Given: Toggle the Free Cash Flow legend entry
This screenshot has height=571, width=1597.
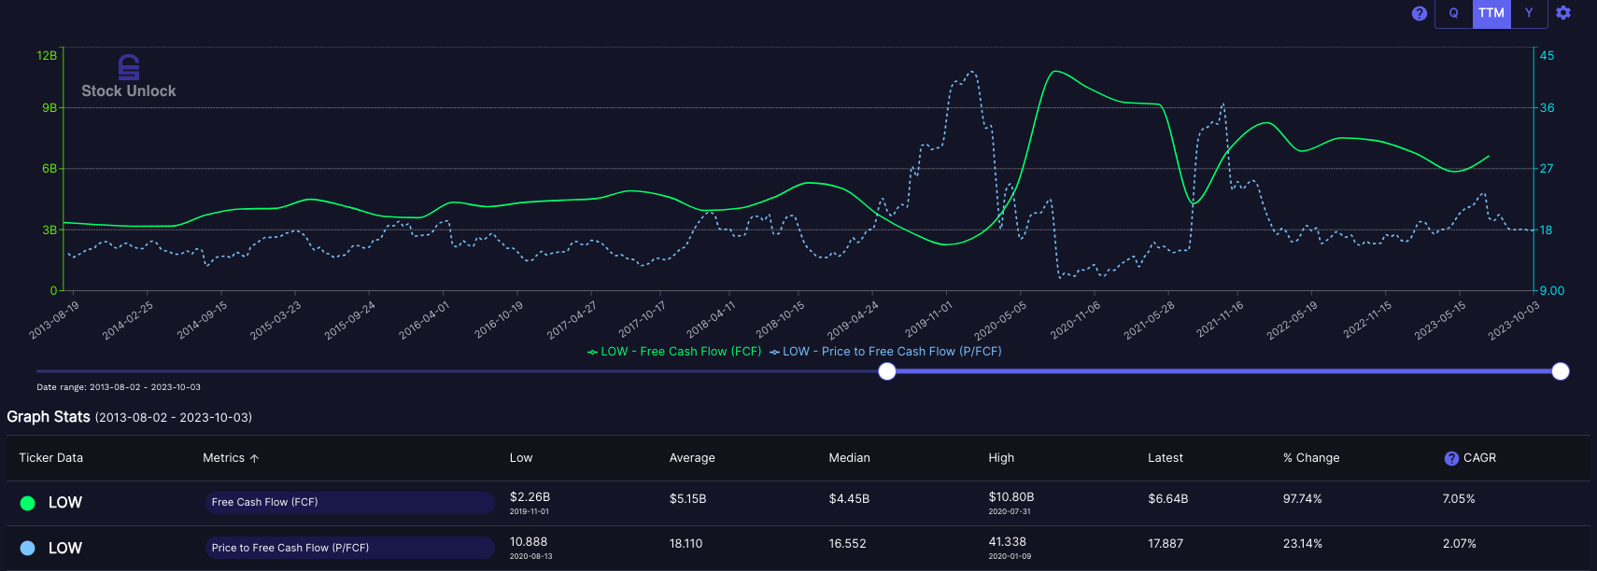Looking at the screenshot, I should (674, 352).
